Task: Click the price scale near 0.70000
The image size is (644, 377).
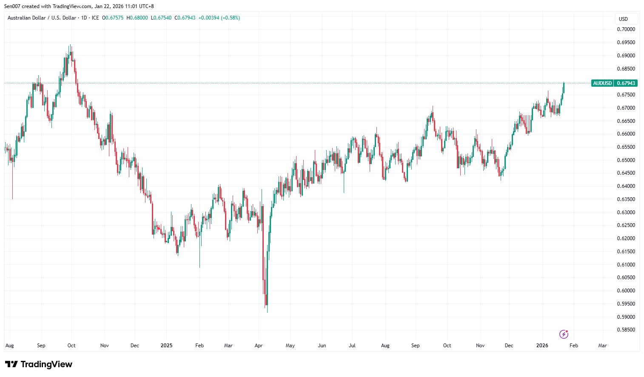Action: pyautogui.click(x=626, y=29)
